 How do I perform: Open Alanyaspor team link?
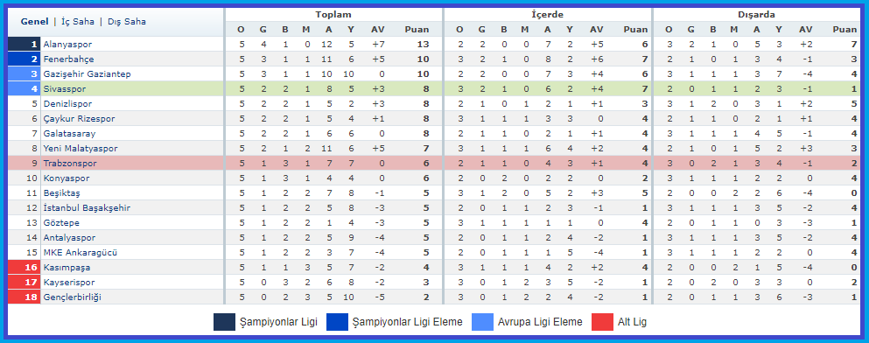[67, 45]
